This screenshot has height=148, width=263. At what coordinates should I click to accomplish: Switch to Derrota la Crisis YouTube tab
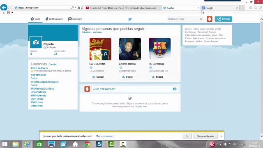tap(104, 8)
